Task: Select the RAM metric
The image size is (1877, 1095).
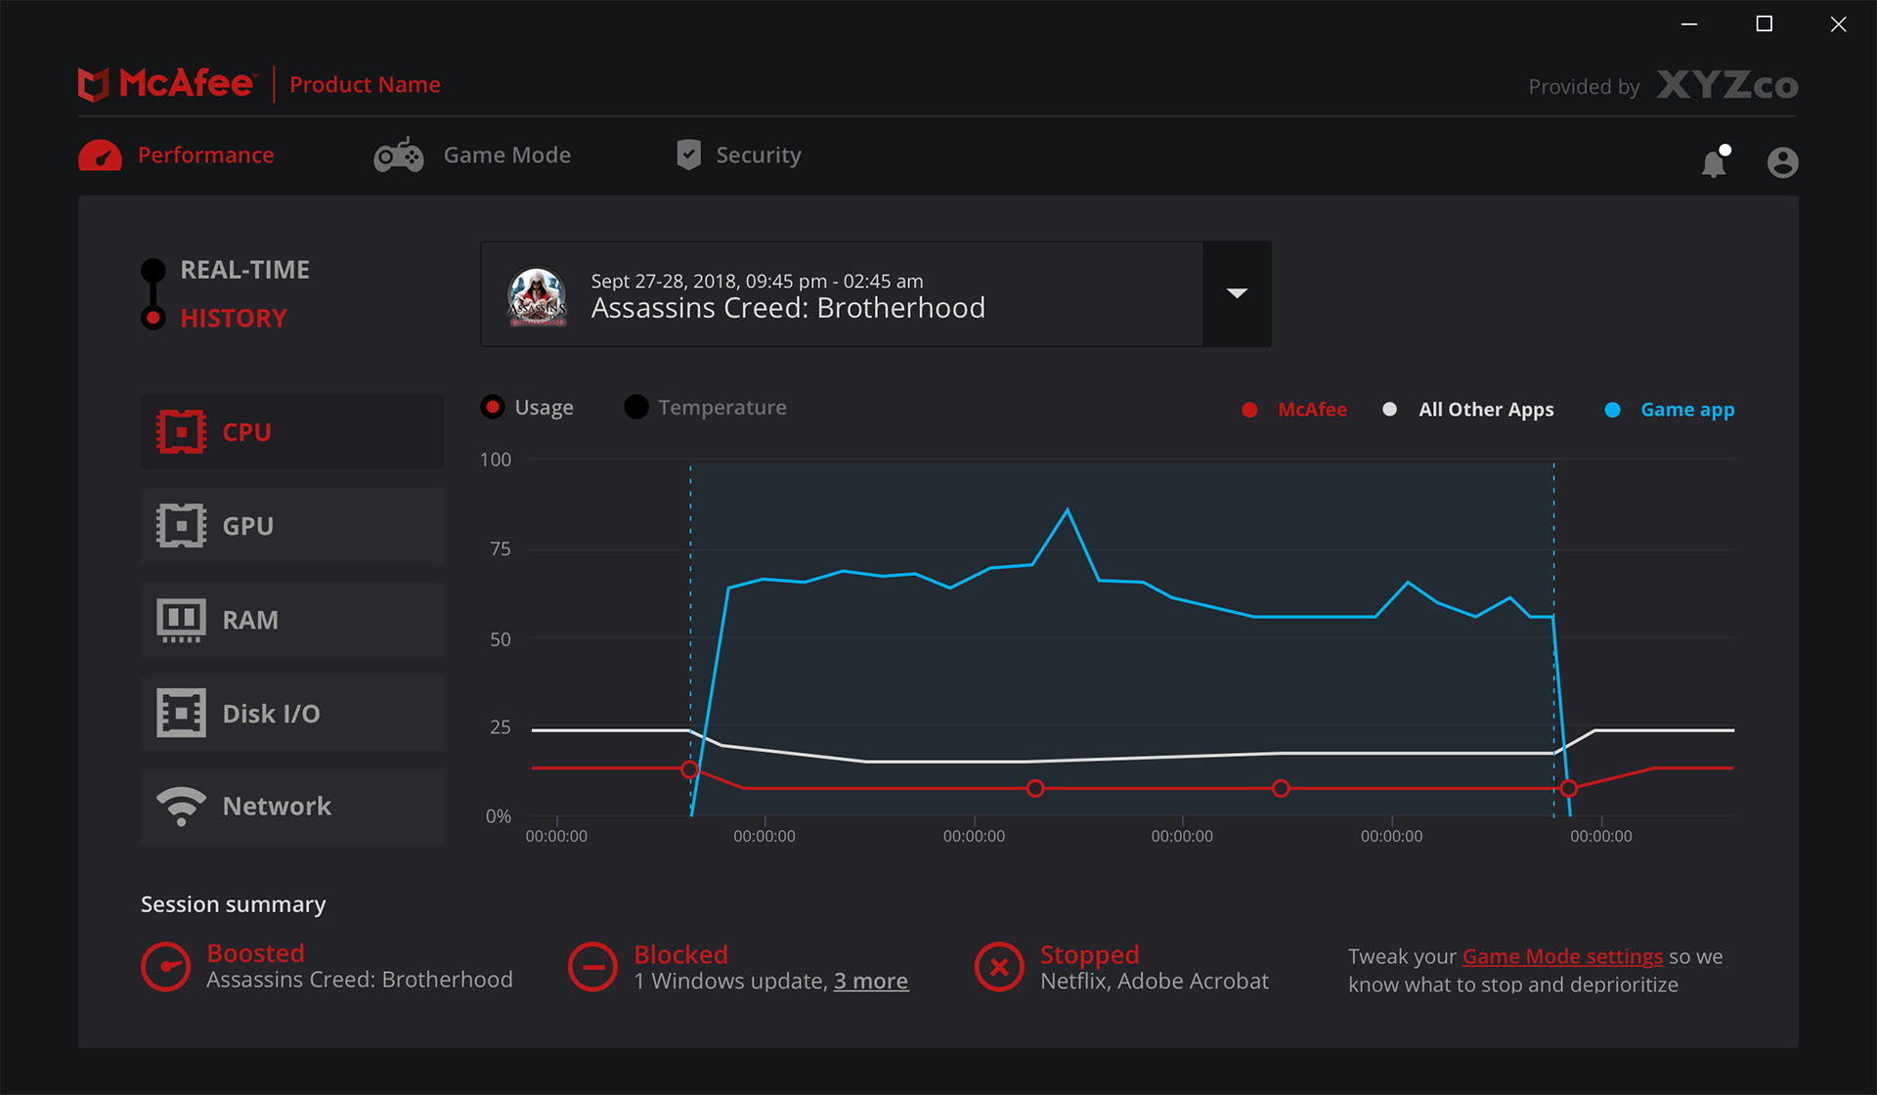Action: (x=292, y=619)
